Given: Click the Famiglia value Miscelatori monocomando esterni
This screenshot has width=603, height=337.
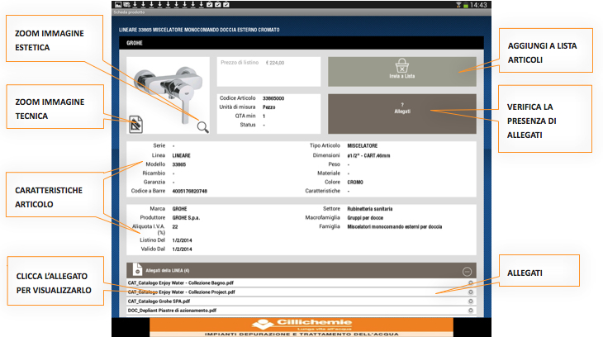Looking at the screenshot, I should (395, 227).
